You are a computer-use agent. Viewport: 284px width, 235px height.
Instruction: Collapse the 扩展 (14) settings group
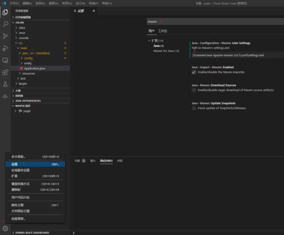149,41
